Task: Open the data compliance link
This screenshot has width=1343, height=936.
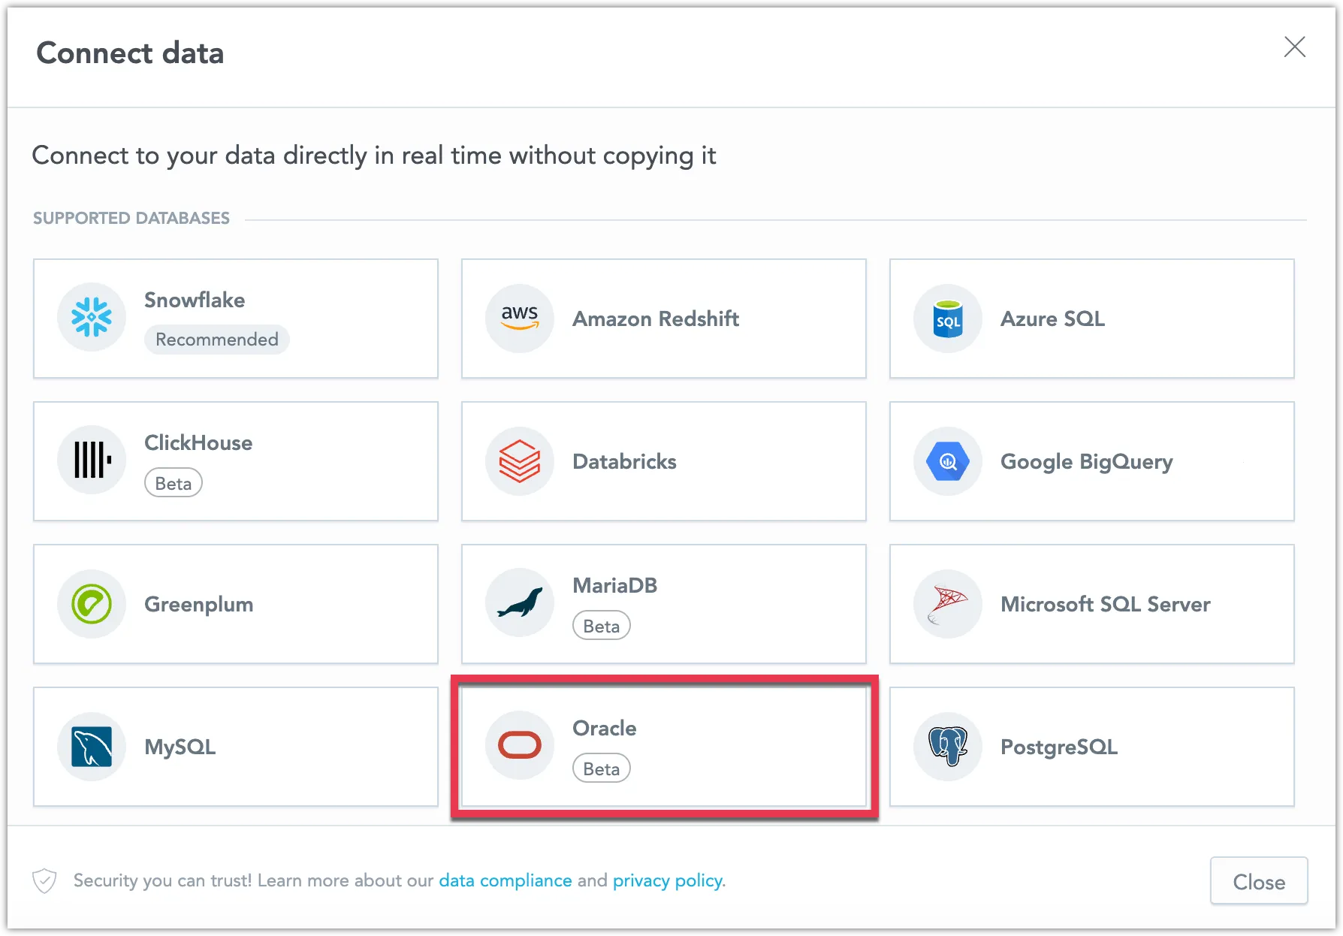Action: tap(504, 880)
